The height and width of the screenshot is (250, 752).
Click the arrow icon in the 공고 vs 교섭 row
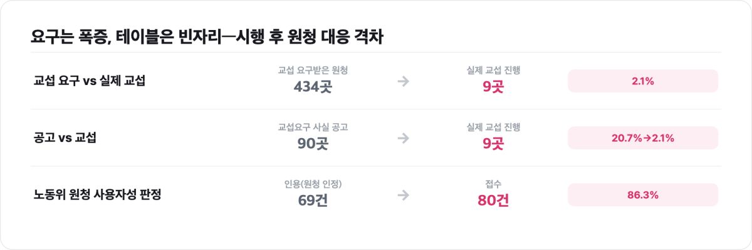(x=404, y=137)
